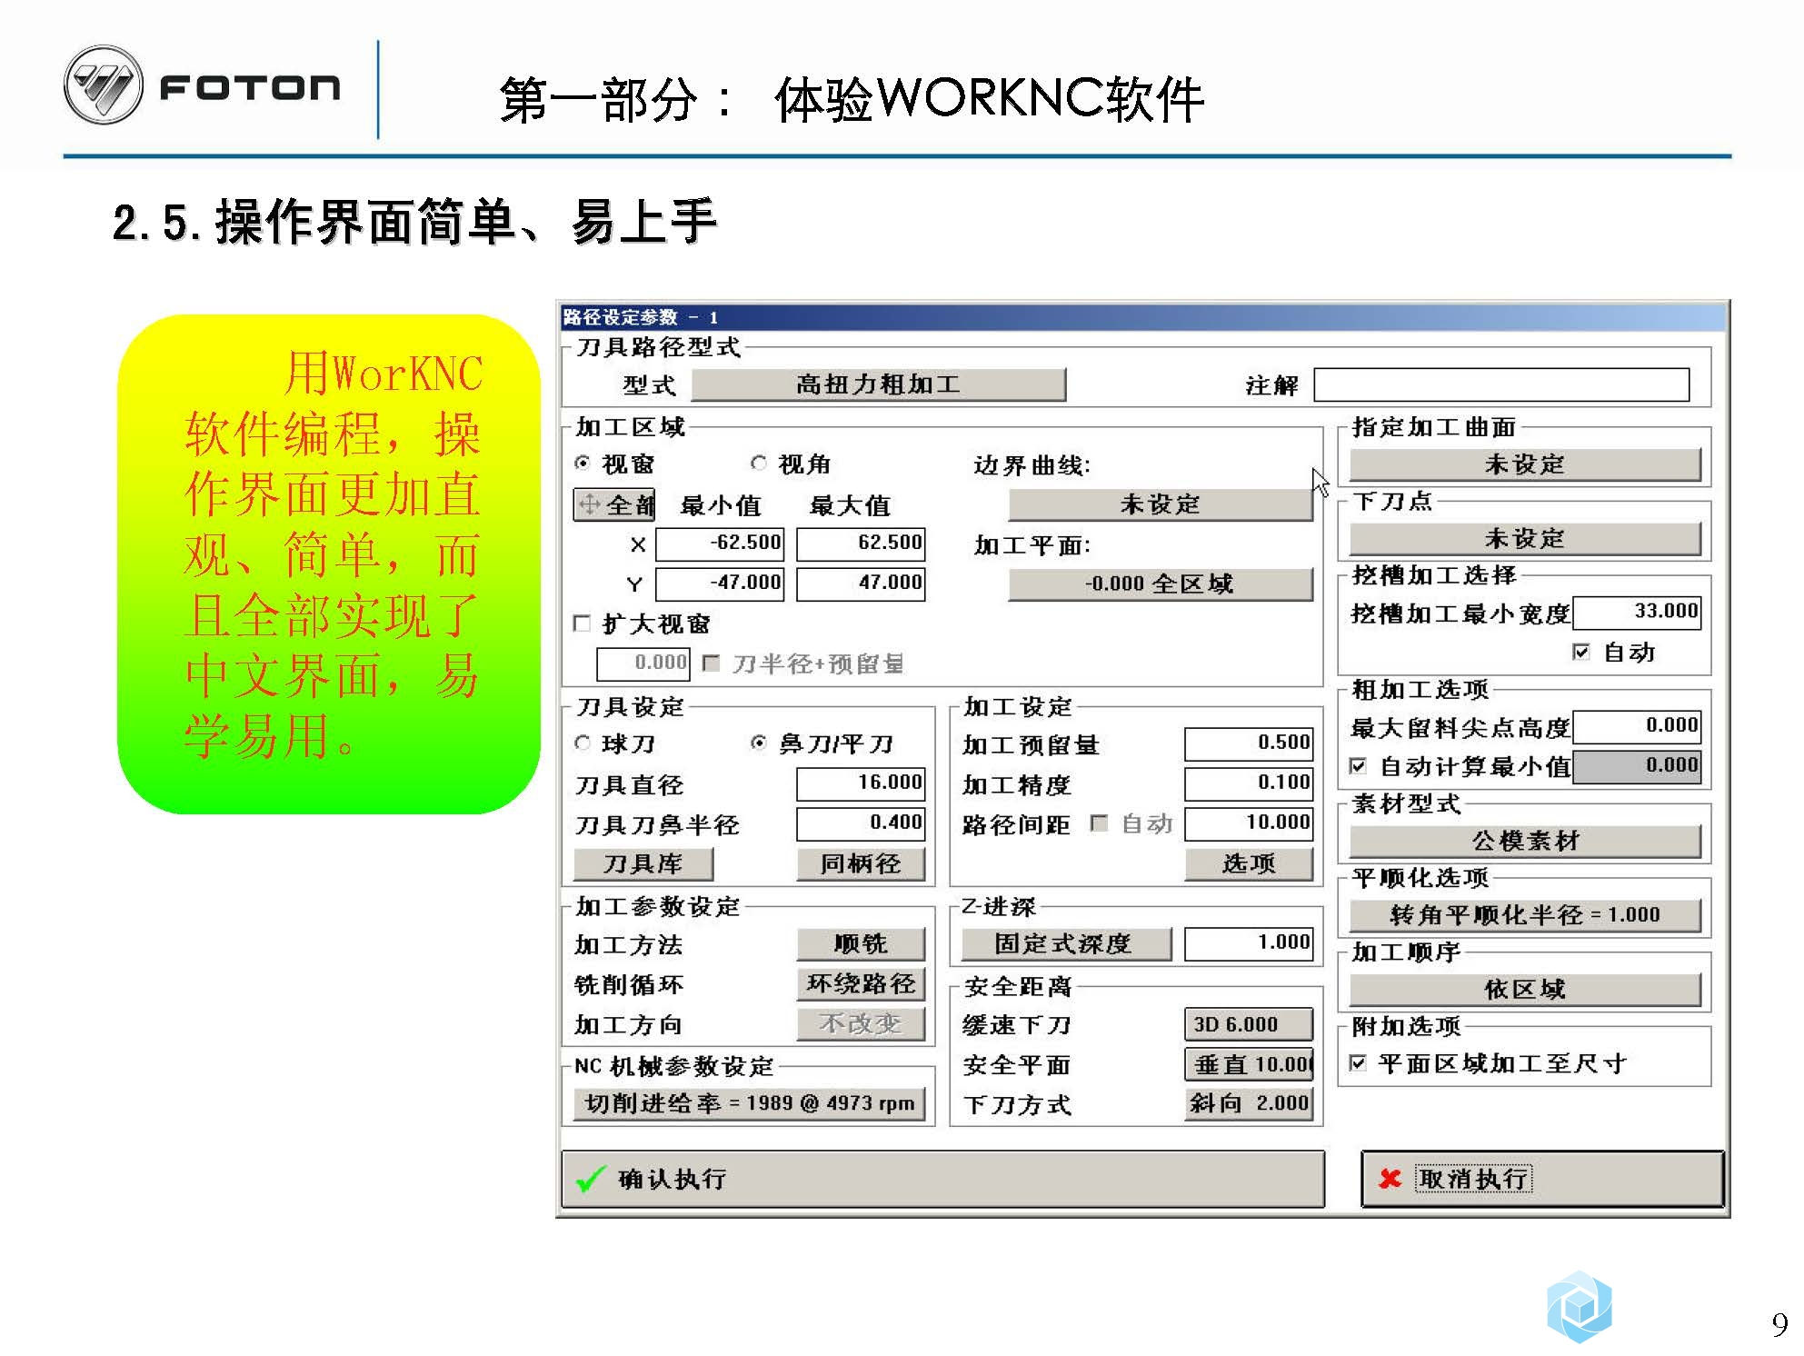Image resolution: width=1804 pixels, height=1356 pixels.
Task: Click the Y 最小值 field -47.000
Action: tap(720, 583)
